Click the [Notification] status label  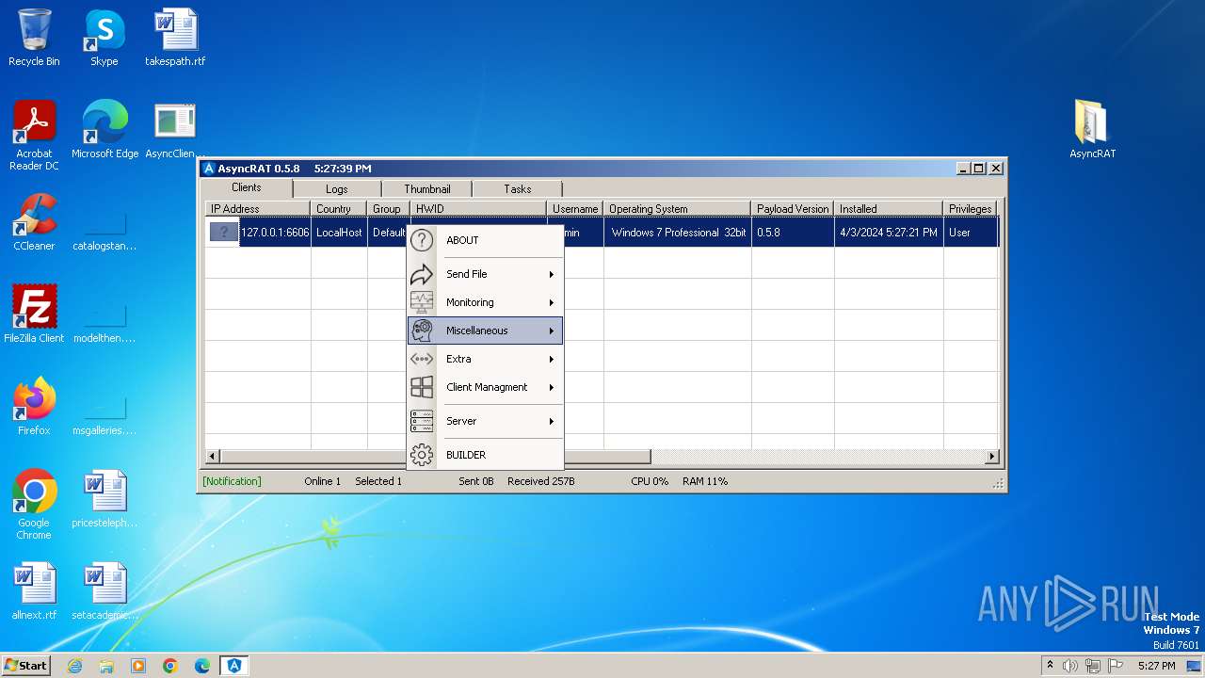tap(232, 481)
